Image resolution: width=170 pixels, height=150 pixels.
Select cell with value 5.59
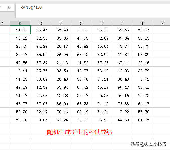(101, 95)
